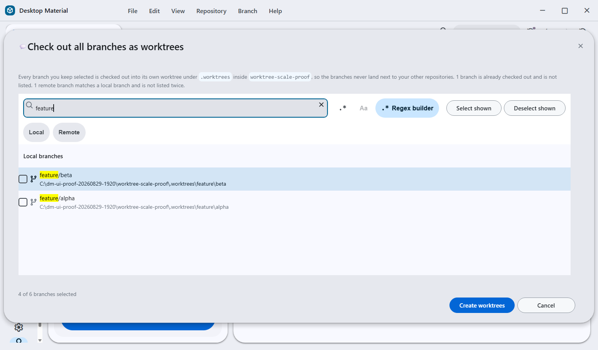Open the Help menu
Viewport: 598px width, 350px height.
tap(275, 11)
